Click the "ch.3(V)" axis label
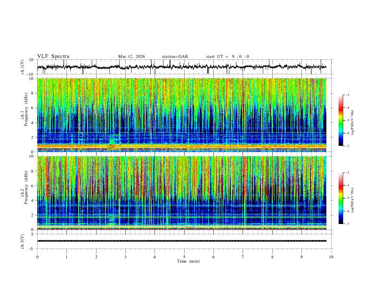Viewport: 373px width, 288px height. point(23,241)
